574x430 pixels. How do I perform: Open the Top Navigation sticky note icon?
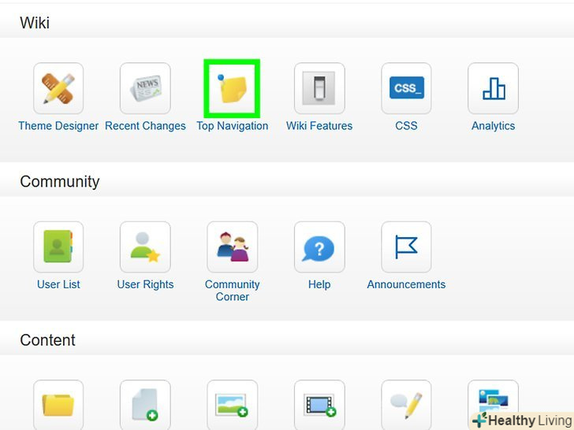(x=232, y=89)
